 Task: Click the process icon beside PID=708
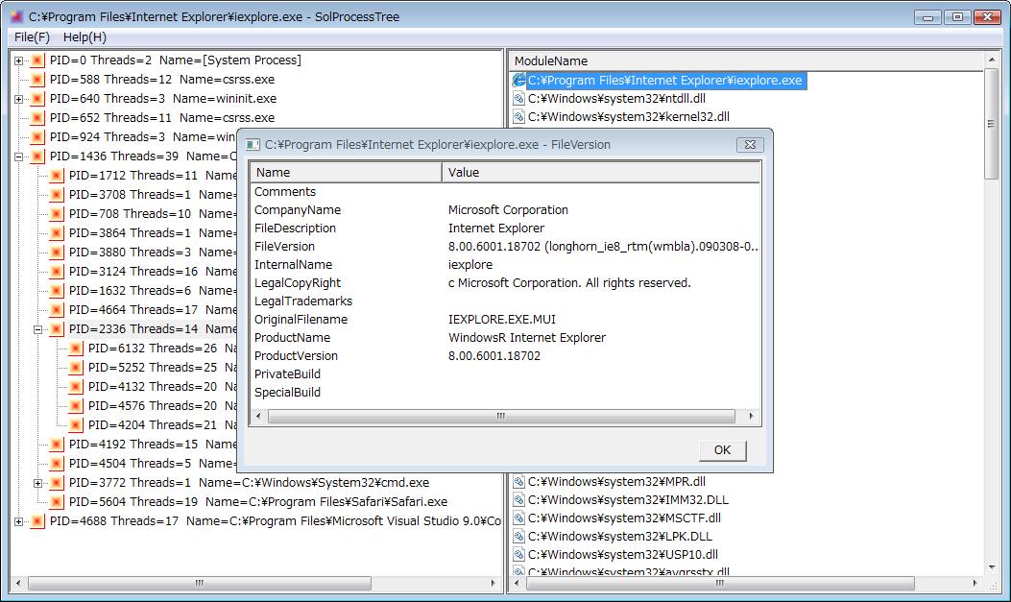57,214
